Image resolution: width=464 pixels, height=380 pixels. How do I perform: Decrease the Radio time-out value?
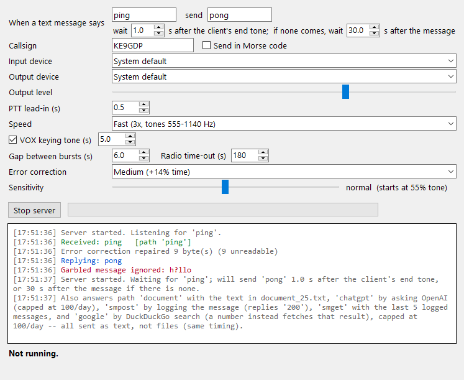tap(263, 159)
